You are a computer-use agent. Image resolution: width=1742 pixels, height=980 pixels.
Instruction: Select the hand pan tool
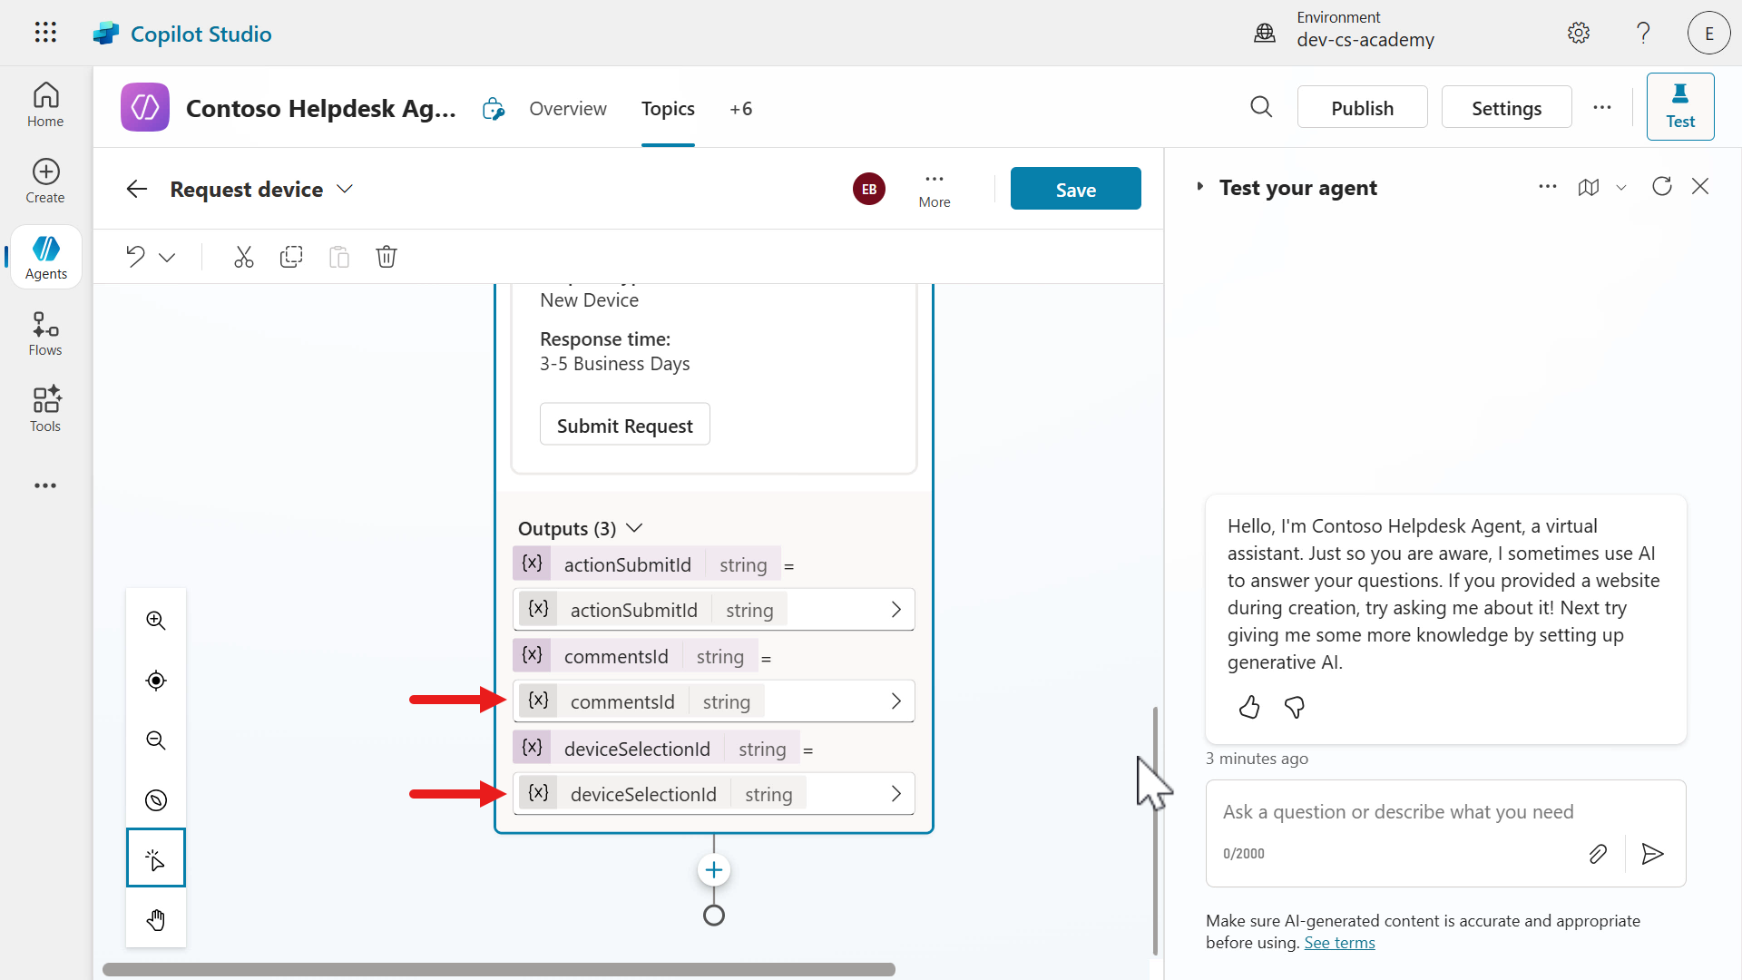[156, 920]
